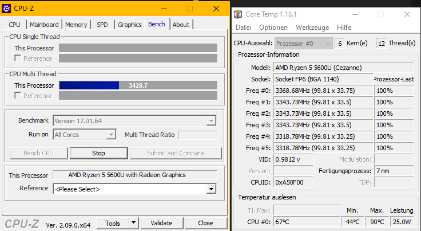Click the Freq #4 value 3318.78MHz
This screenshot has width=421, height=231.
click(323, 136)
